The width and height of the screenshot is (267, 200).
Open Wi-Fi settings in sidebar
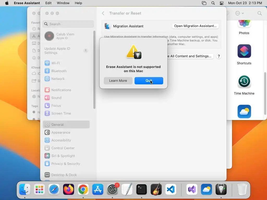tap(66, 63)
